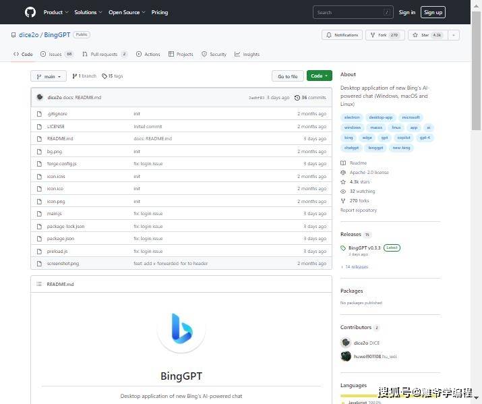Open the .gitignore file

[x=57, y=114]
